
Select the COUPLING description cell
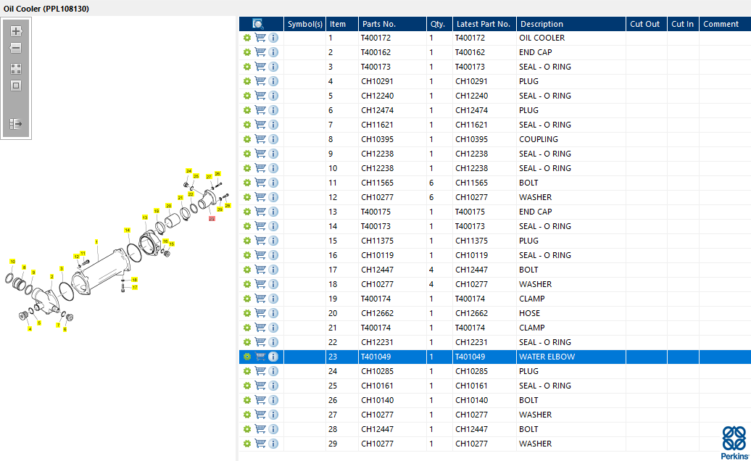click(x=571, y=139)
